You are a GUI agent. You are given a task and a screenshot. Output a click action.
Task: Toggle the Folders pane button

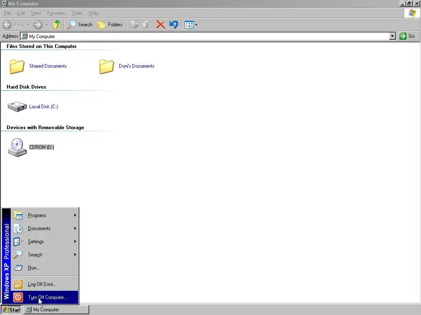tap(110, 25)
